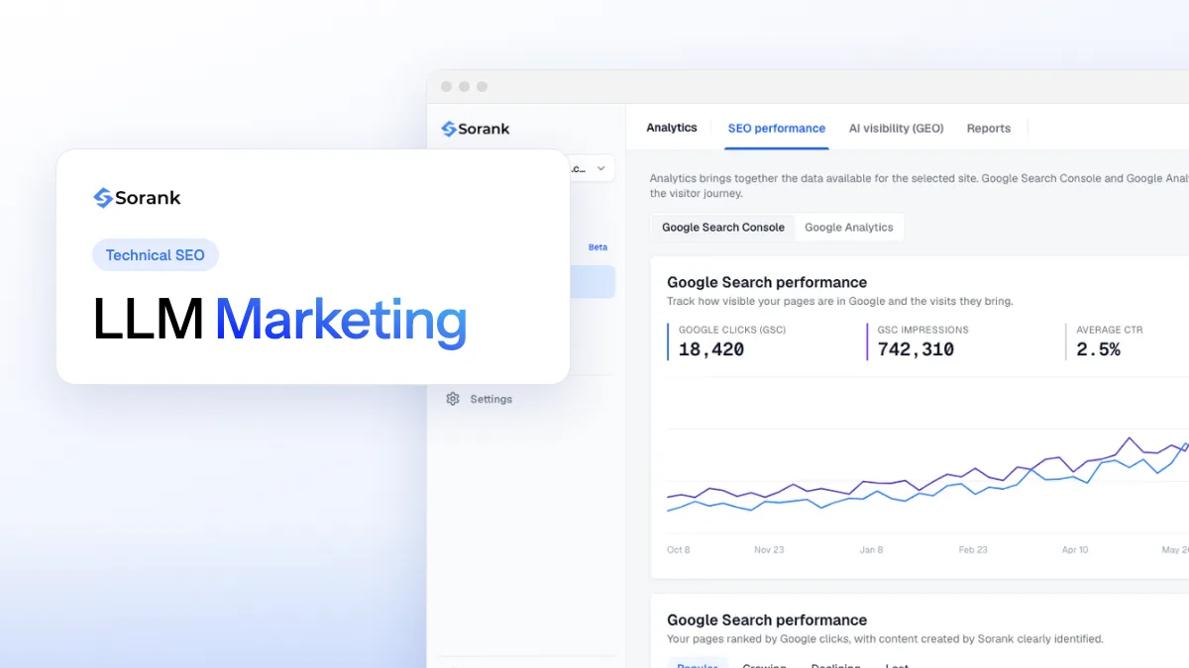Click the Oct 8 chart axis label

click(679, 549)
